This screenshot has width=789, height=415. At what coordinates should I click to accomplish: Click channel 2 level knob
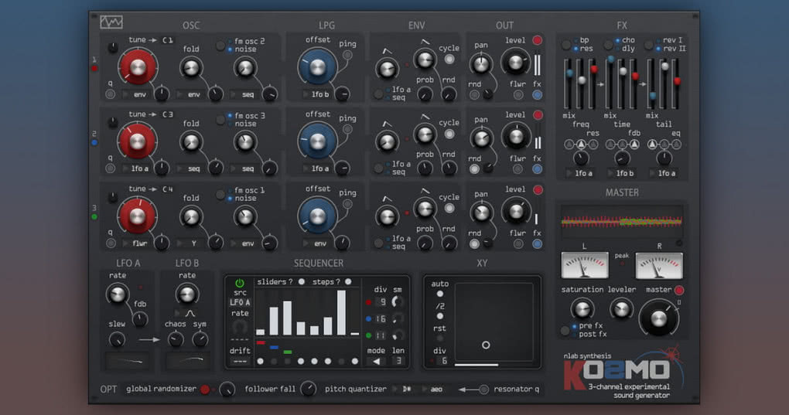(x=516, y=136)
